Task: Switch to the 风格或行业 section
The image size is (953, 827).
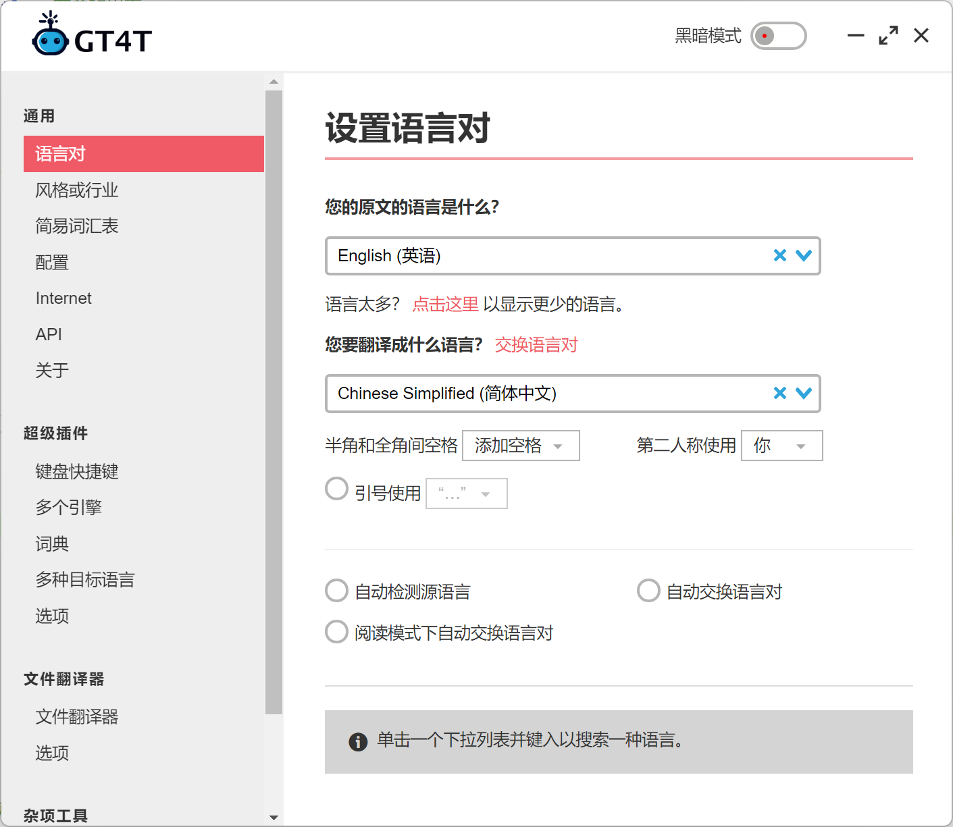Action: pyautogui.click(x=76, y=190)
